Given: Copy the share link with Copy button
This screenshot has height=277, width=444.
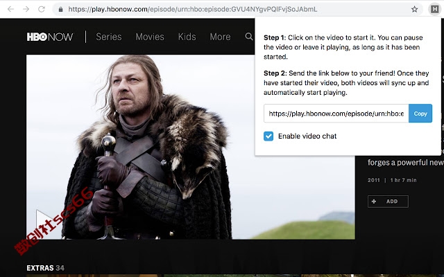Looking at the screenshot, I should (420, 114).
